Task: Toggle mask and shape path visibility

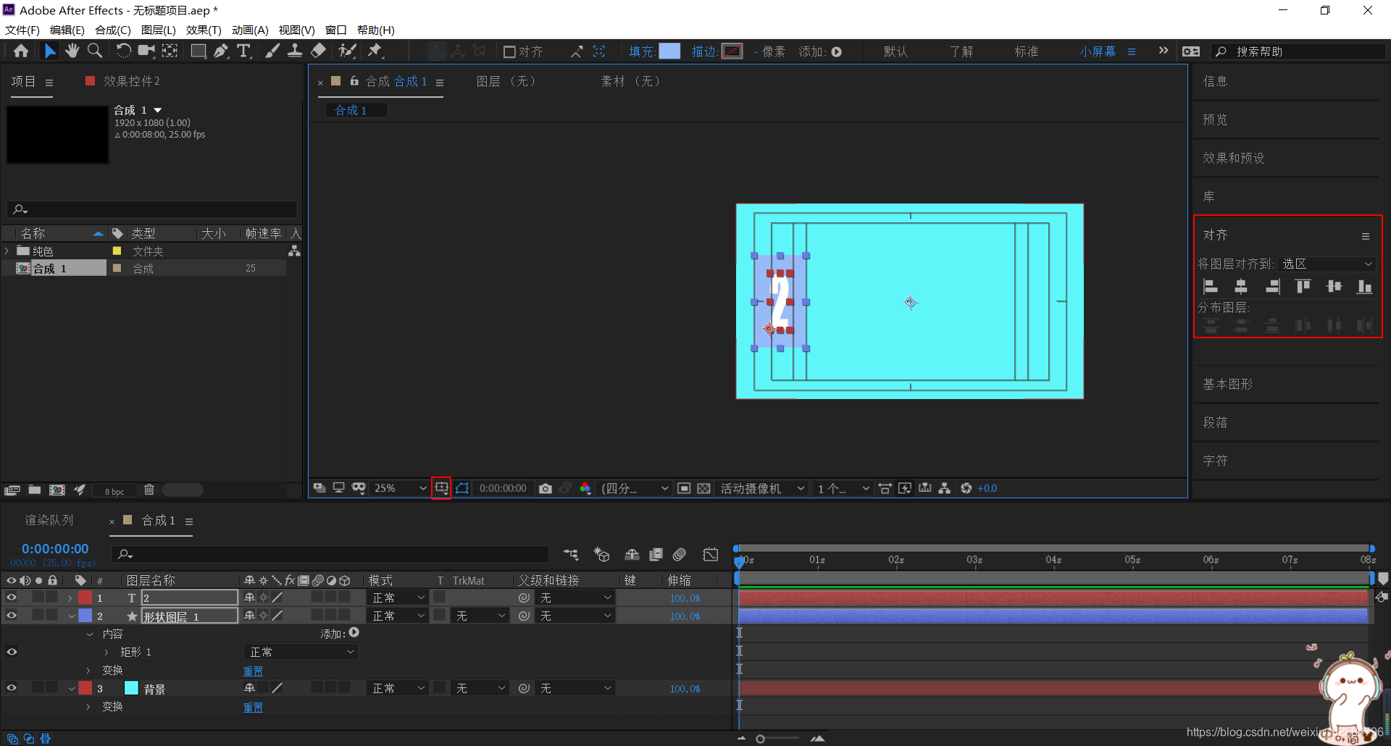Action: point(462,488)
